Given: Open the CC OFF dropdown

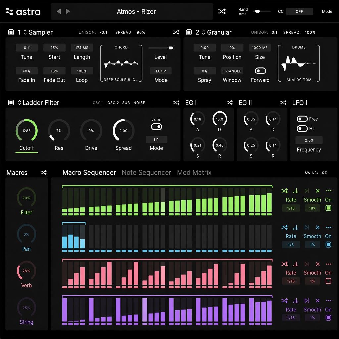Looking at the screenshot, I should (299, 11).
